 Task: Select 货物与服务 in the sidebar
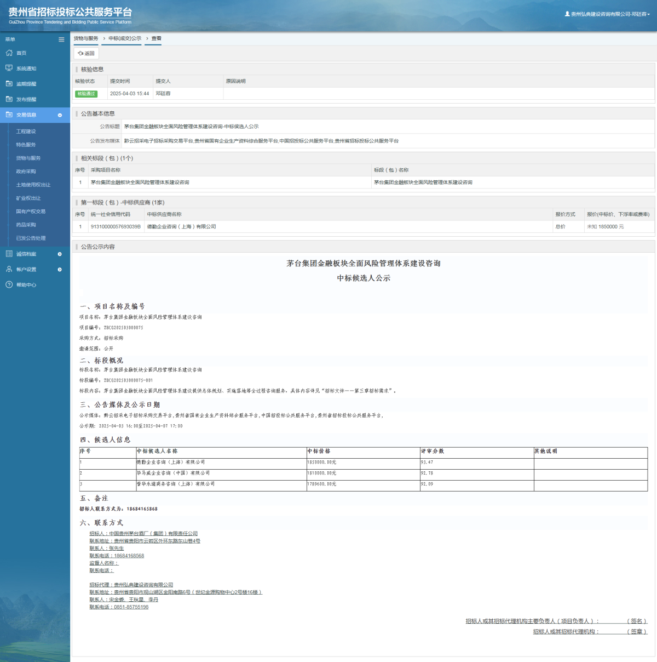pos(28,158)
